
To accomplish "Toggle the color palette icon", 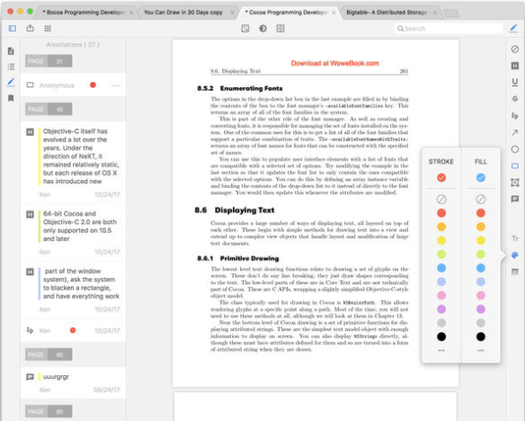I will [515, 255].
